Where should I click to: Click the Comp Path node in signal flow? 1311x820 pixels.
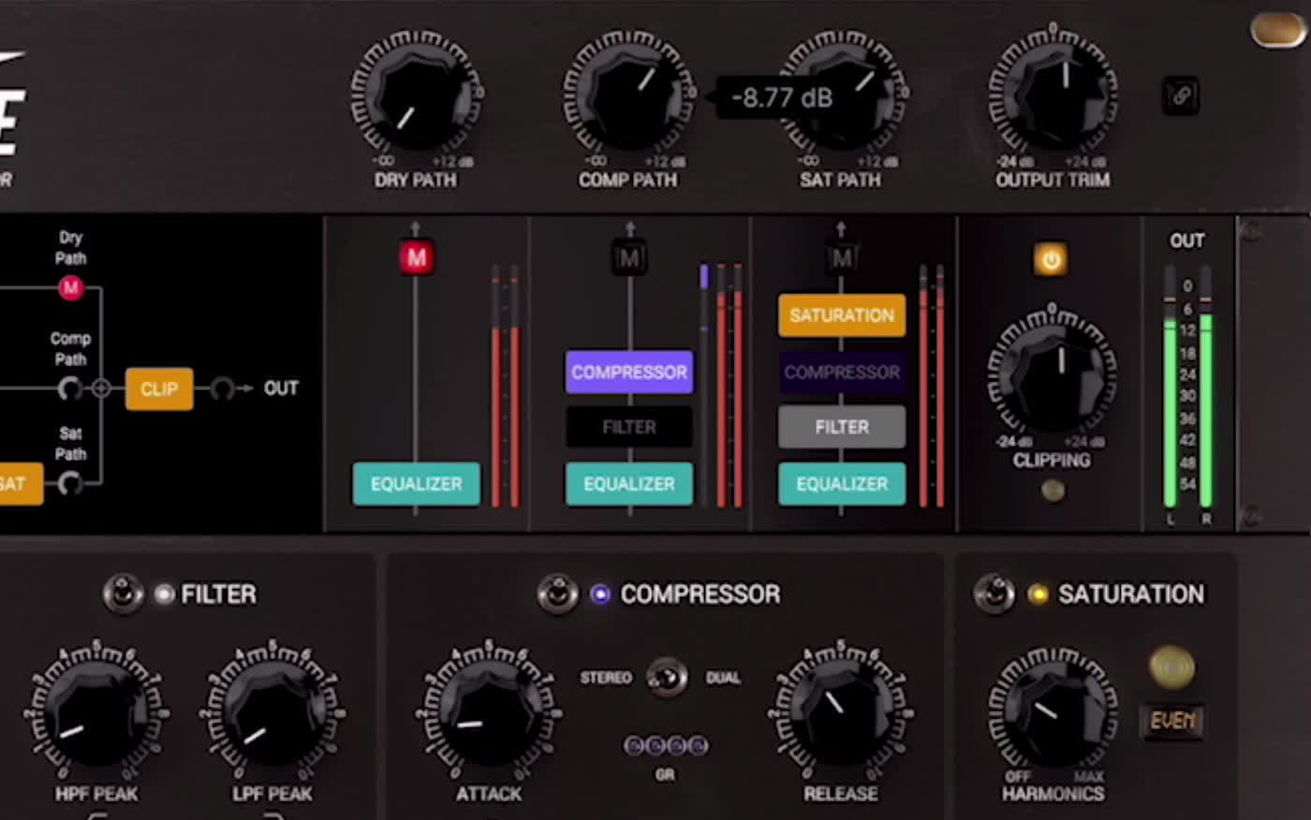point(69,388)
